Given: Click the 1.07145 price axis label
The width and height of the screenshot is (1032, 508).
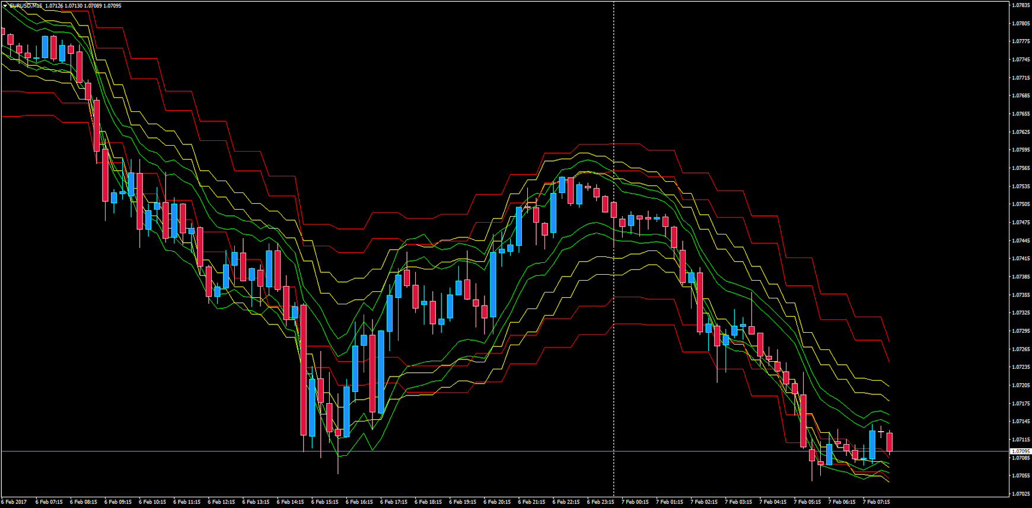Looking at the screenshot, I should [x=1020, y=422].
